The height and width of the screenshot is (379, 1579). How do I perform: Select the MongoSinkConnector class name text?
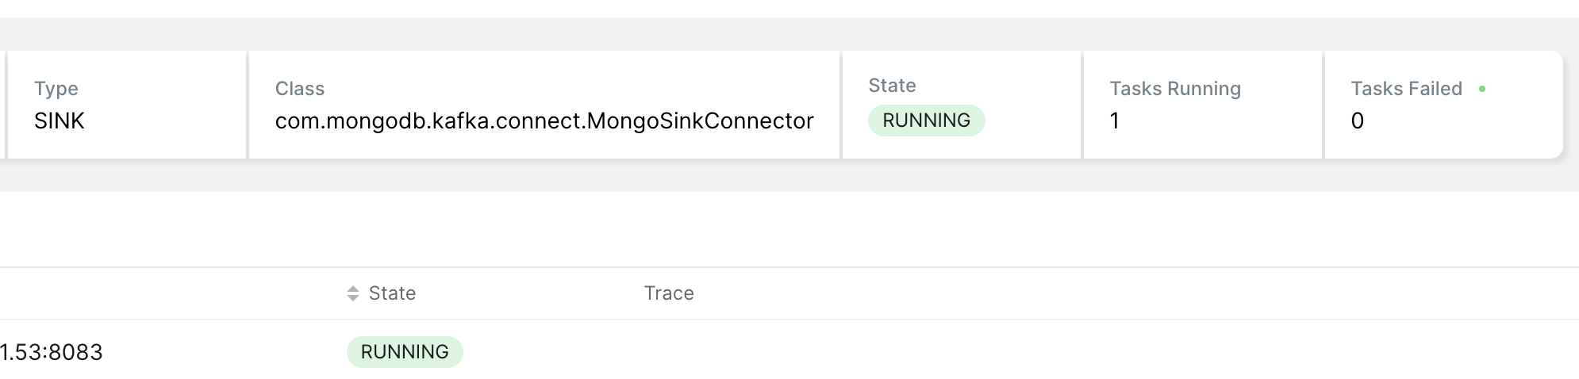pyautogui.click(x=544, y=121)
